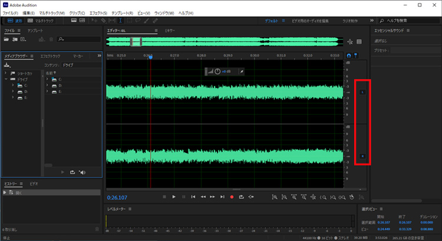
Task: Click the snapping magnet icon above waveform
Action: pos(349,55)
